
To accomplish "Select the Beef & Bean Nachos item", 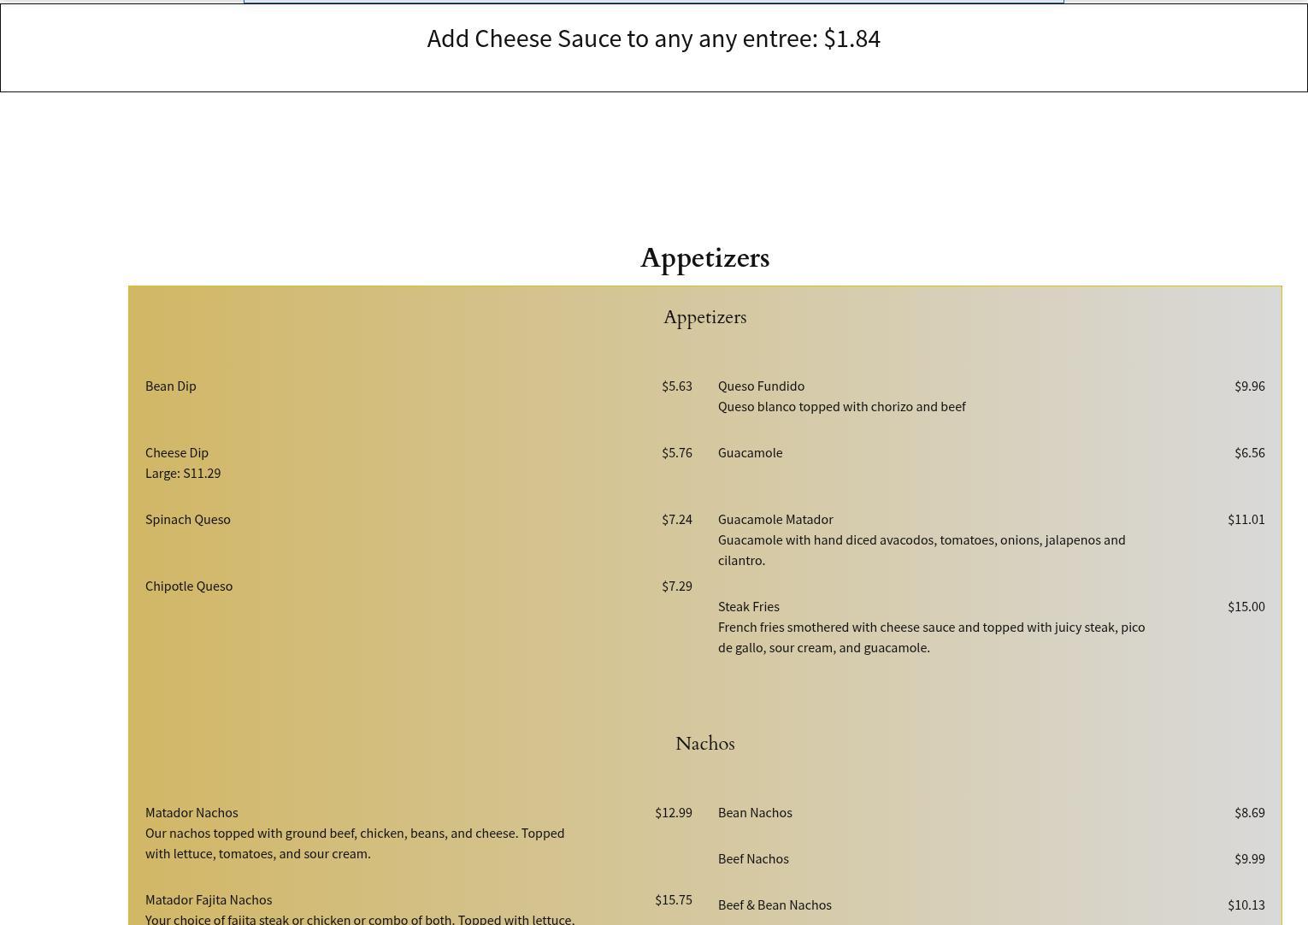I will (x=775, y=905).
